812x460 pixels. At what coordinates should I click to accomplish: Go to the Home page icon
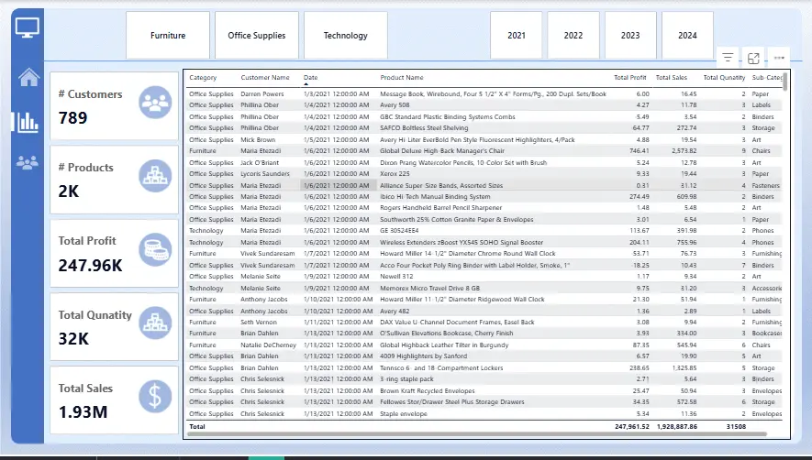tap(28, 77)
